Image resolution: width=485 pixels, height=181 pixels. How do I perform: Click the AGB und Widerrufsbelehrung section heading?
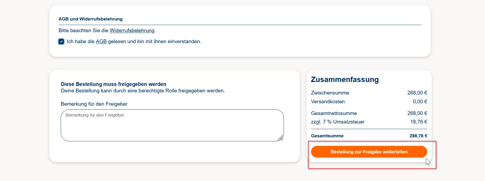91,19
